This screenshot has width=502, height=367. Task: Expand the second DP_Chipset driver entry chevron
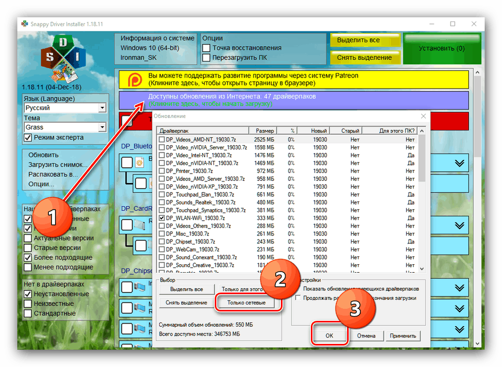coord(459,309)
